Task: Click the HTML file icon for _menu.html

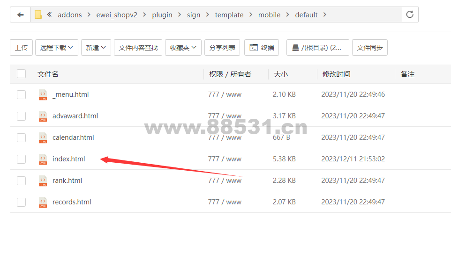Action: point(43,94)
